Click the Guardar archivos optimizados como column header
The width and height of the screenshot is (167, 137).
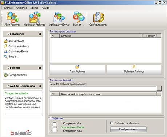[x=108, y=94]
